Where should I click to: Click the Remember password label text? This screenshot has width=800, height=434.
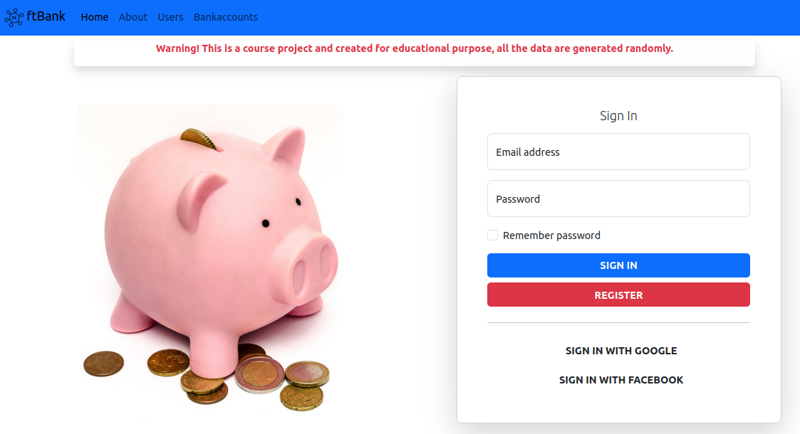[551, 235]
